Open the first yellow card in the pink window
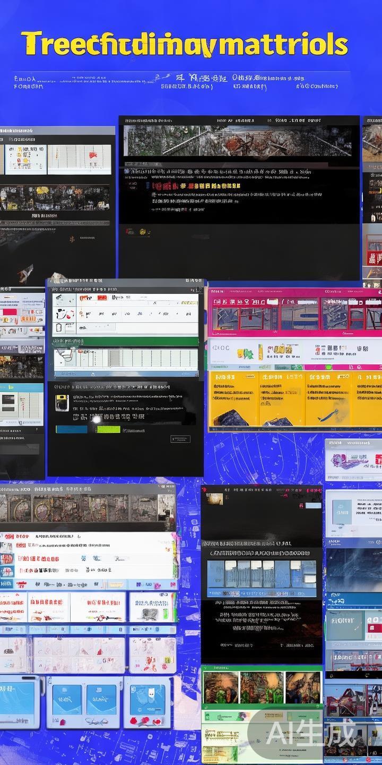Screen dimensions: 382x765 pos(234,398)
